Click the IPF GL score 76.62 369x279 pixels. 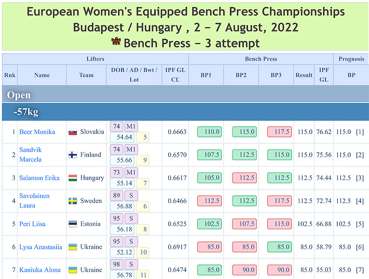[x=324, y=132]
